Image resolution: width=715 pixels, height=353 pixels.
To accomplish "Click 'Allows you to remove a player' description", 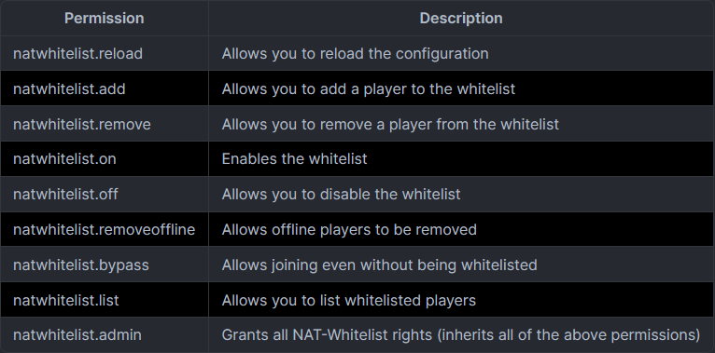I will tap(390, 124).
